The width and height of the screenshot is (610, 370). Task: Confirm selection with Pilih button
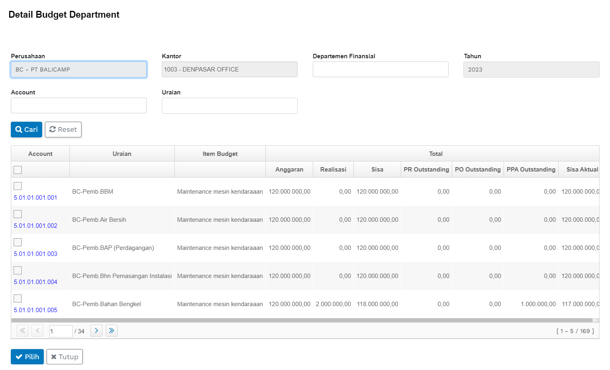(x=27, y=357)
